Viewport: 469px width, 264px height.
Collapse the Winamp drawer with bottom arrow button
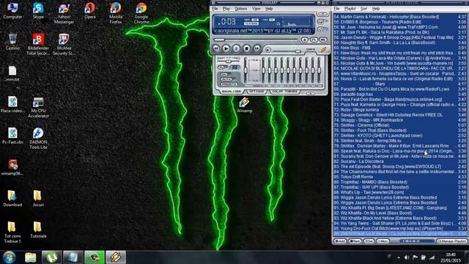311,93
